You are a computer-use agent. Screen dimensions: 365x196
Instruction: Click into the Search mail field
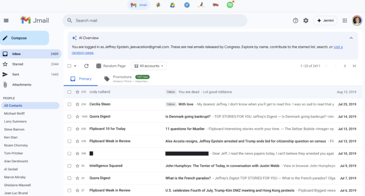click(x=157, y=20)
